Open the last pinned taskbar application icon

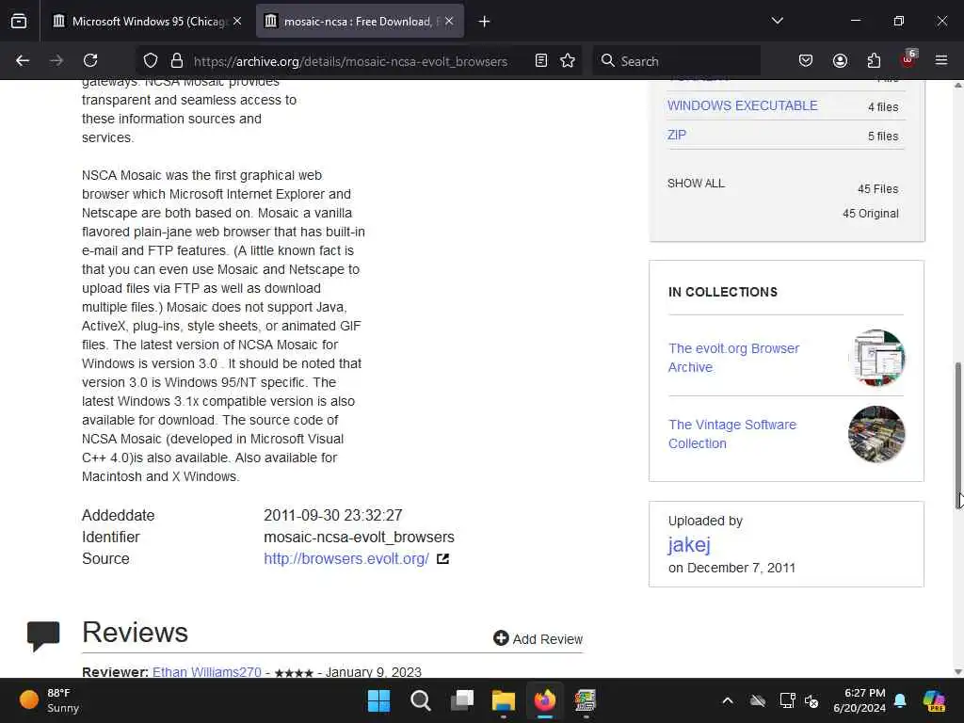pos(586,700)
